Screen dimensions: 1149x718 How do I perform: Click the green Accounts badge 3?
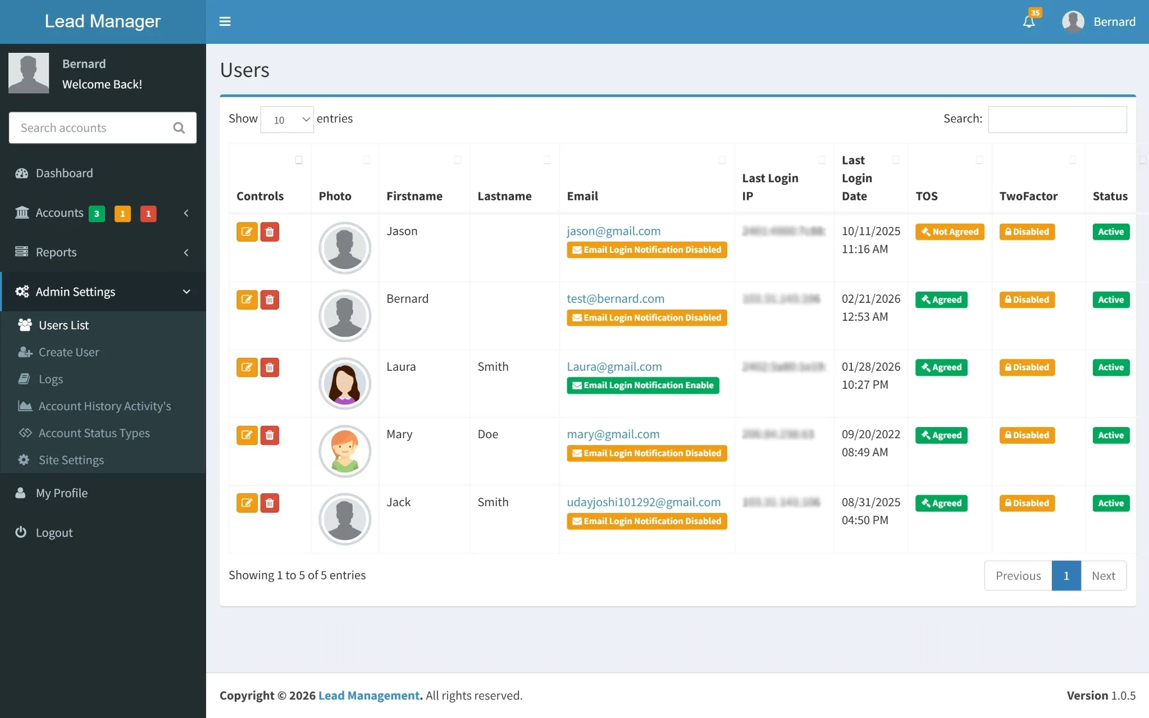(97, 213)
